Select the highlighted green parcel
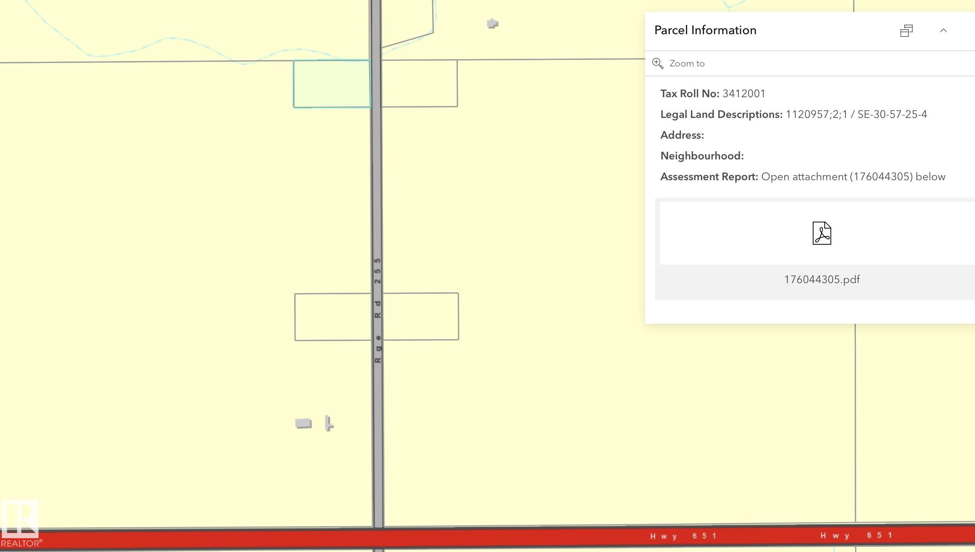975x552 pixels. click(331, 84)
